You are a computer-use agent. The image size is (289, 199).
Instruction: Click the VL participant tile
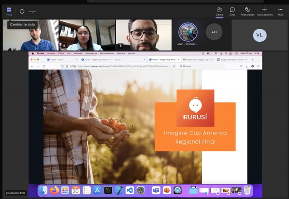[259, 35]
